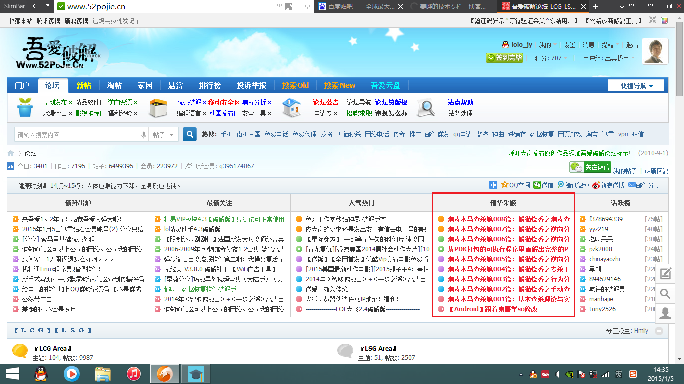Click the heart favorite icon in address bar

[x=279, y=6]
